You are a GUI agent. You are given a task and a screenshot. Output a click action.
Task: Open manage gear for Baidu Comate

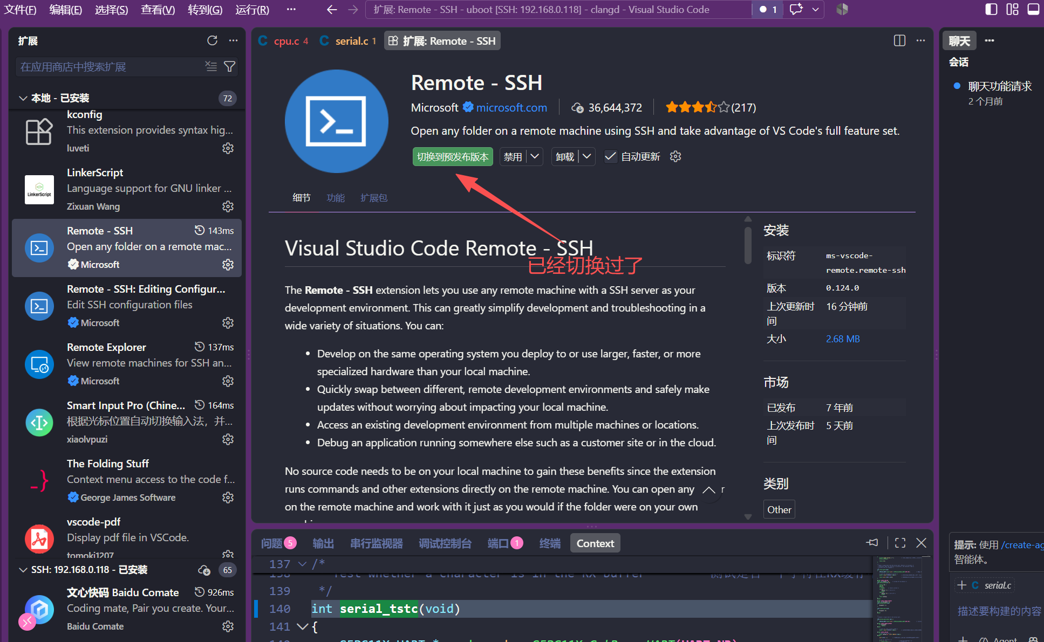[228, 626]
